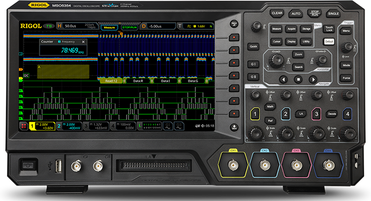Open the red function navigation grid icon
This screenshot has width=371, height=201.
point(23,126)
